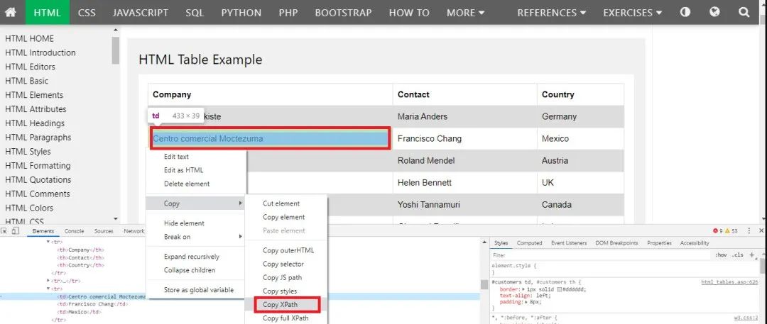Click the search magnifier icon
Viewport: 767px width, 324px height.
pos(744,12)
